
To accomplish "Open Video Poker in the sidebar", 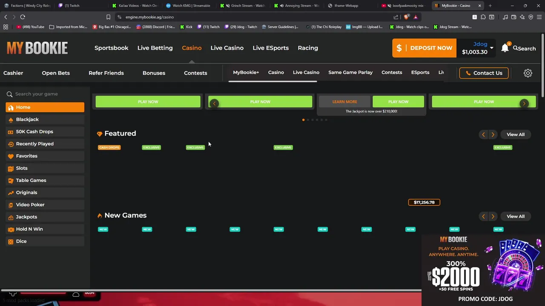I will coord(45,205).
